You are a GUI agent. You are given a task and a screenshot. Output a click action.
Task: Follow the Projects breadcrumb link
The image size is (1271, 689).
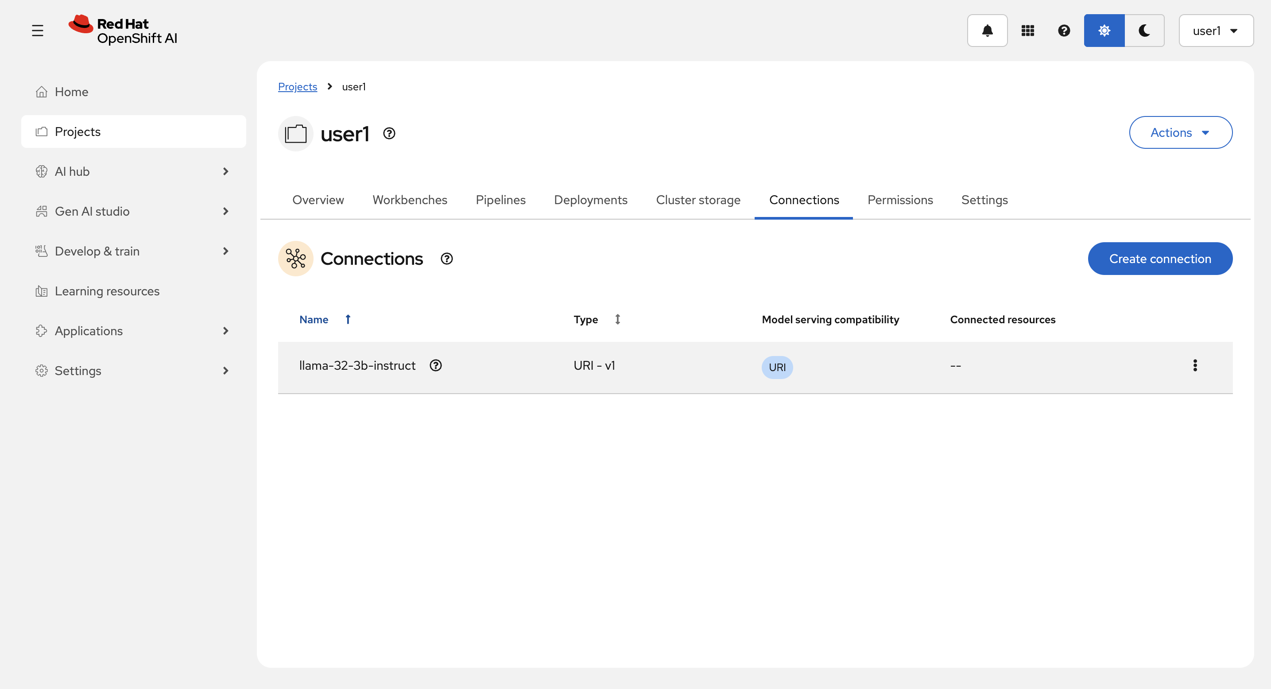[x=298, y=87]
